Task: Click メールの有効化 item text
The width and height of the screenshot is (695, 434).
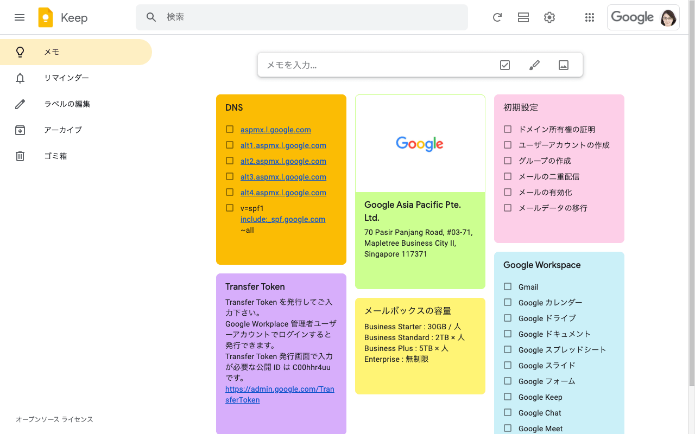Action: tap(545, 192)
